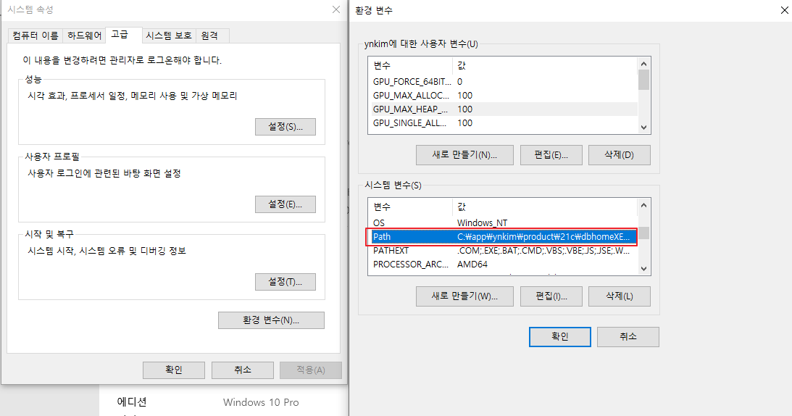The width and height of the screenshot is (792, 416).
Task: Click the Windows_NT value cell
Action: coord(483,223)
